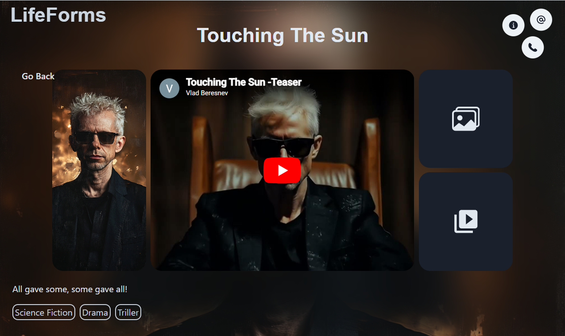Select the Drama genre tag
The image size is (565, 336).
tap(95, 312)
